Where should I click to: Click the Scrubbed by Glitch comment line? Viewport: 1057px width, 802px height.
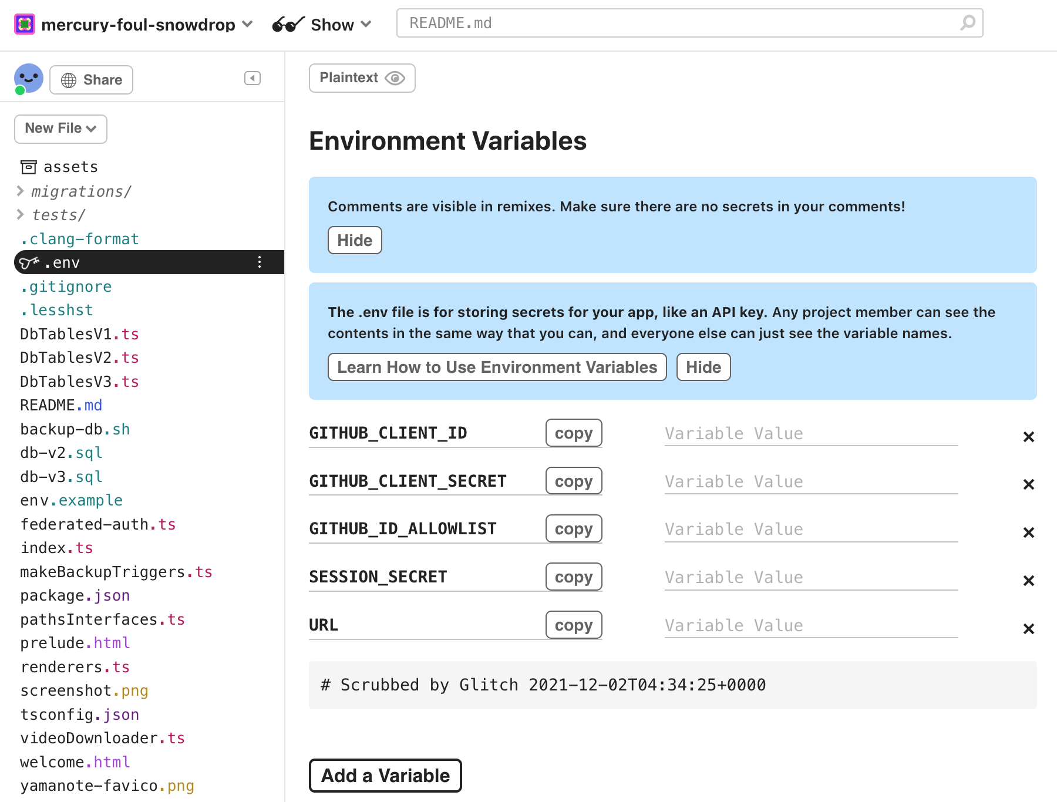[672, 685]
